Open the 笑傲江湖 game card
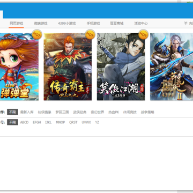193x193 pixels. pyautogui.click(x=121, y=66)
